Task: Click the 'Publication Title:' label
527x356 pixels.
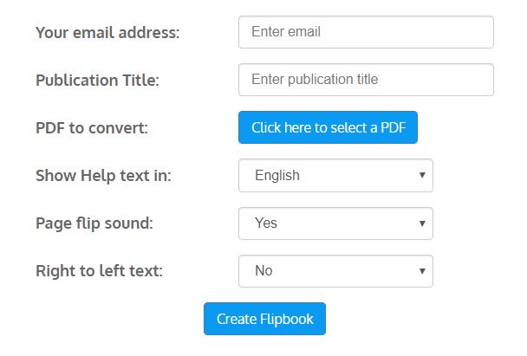Action: click(x=98, y=81)
